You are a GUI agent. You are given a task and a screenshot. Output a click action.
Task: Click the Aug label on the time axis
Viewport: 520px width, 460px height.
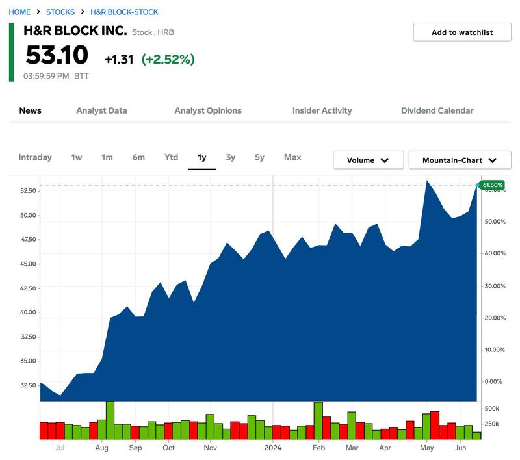(x=102, y=448)
